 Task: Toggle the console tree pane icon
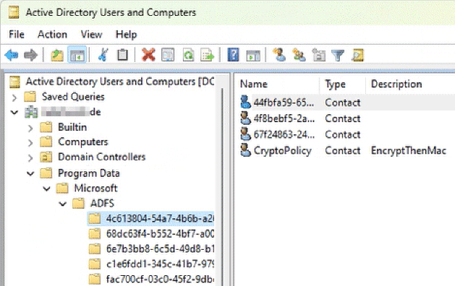[77, 55]
